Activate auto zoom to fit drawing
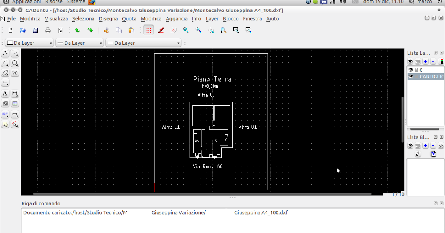This screenshot has width=445, height=233. coord(211,30)
